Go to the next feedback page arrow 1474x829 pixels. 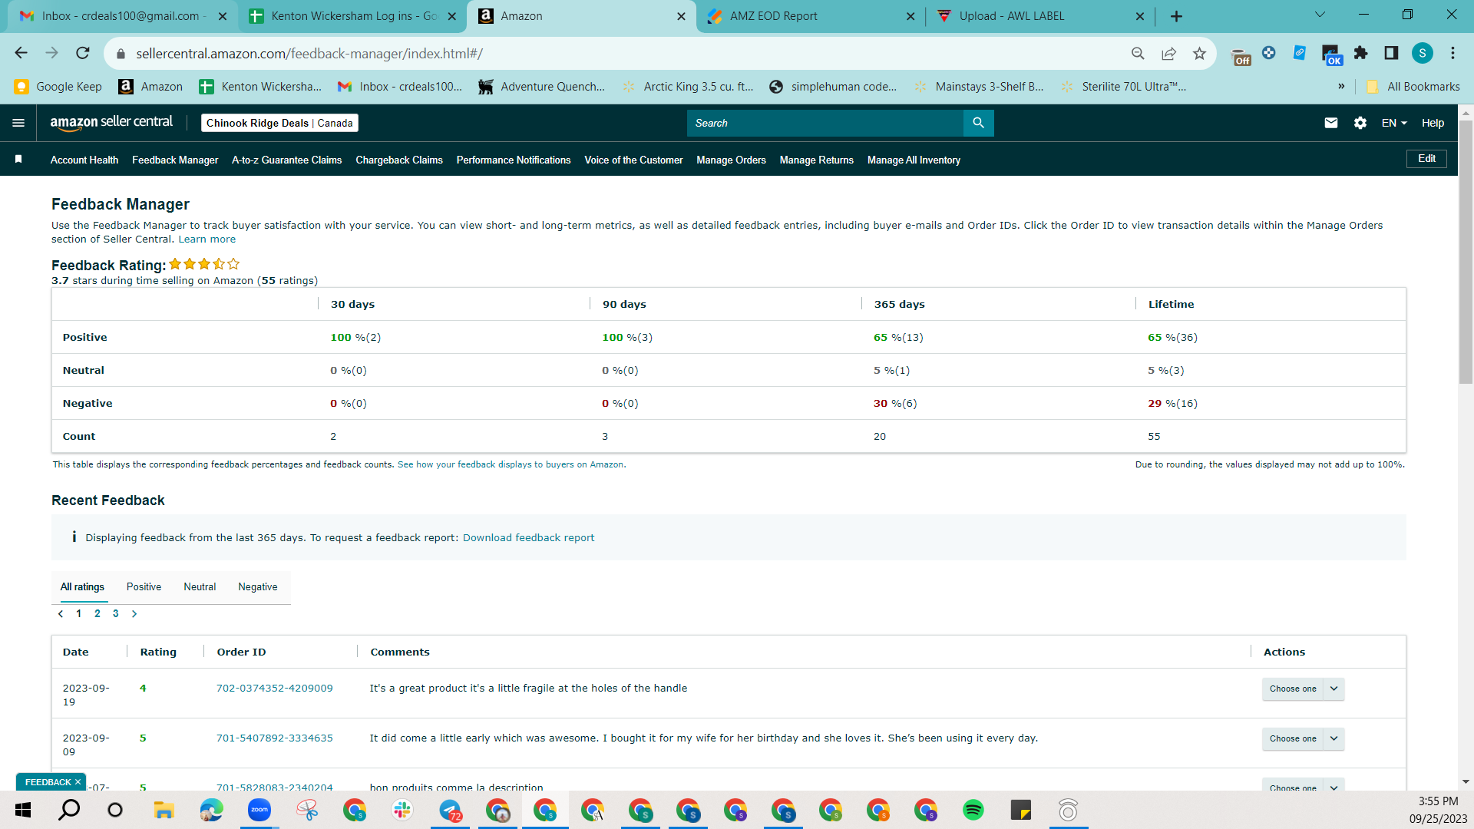(x=134, y=614)
